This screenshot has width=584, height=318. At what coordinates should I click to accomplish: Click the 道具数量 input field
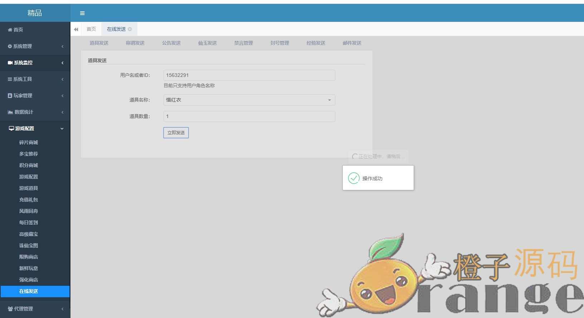tap(249, 116)
